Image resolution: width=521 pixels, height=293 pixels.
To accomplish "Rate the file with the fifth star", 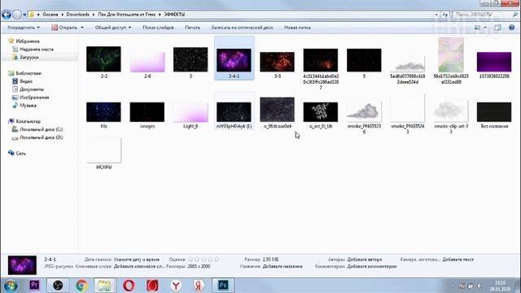I will 217,259.
